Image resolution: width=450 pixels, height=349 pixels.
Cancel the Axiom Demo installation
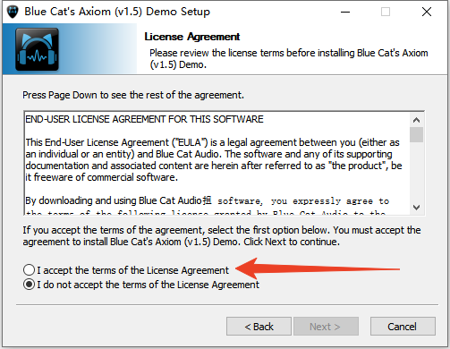403,327
